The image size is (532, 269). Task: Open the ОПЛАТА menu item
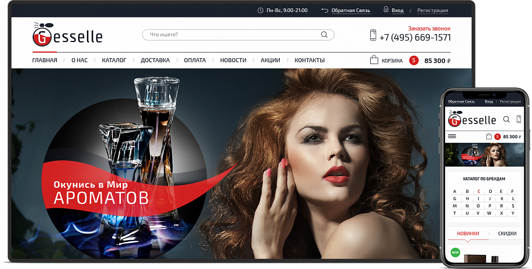click(x=195, y=60)
